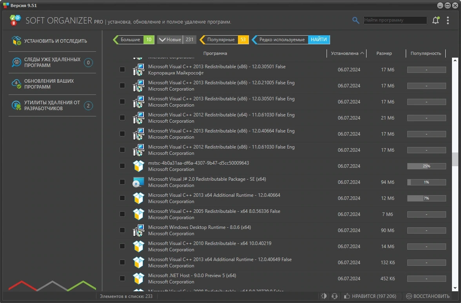The height and width of the screenshot is (303, 461).
Task: Click the search magnifier icon
Action: point(356,20)
